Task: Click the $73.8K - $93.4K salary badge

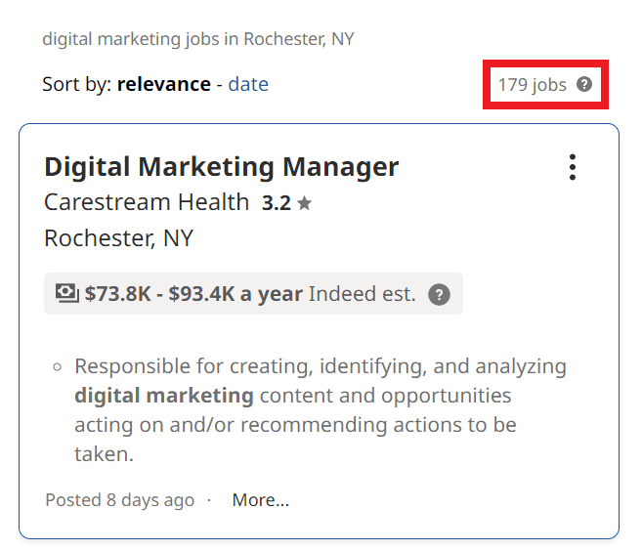Action: coord(253,294)
